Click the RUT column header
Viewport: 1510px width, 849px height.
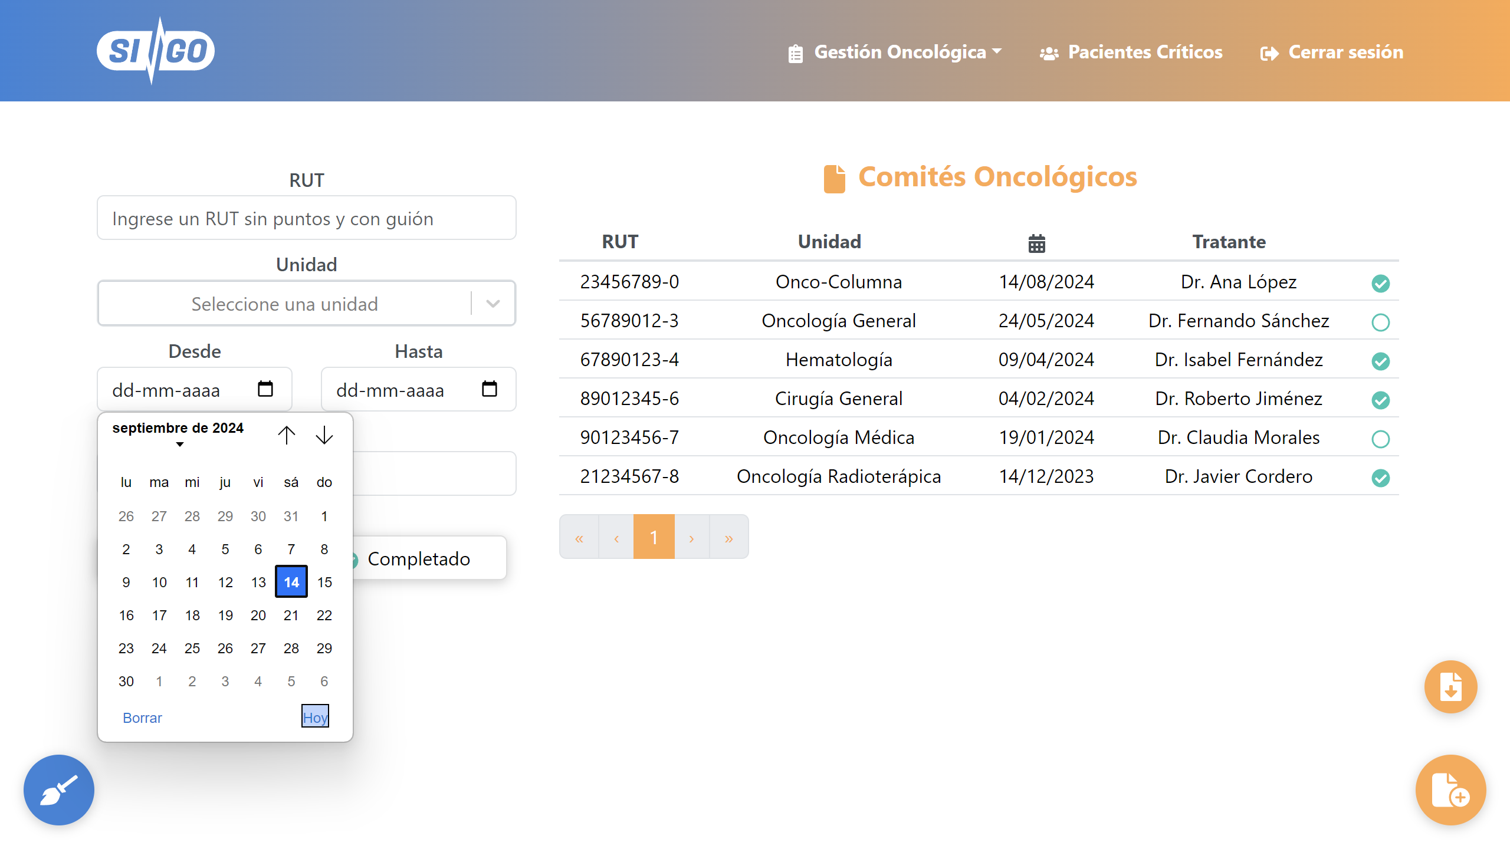point(620,242)
